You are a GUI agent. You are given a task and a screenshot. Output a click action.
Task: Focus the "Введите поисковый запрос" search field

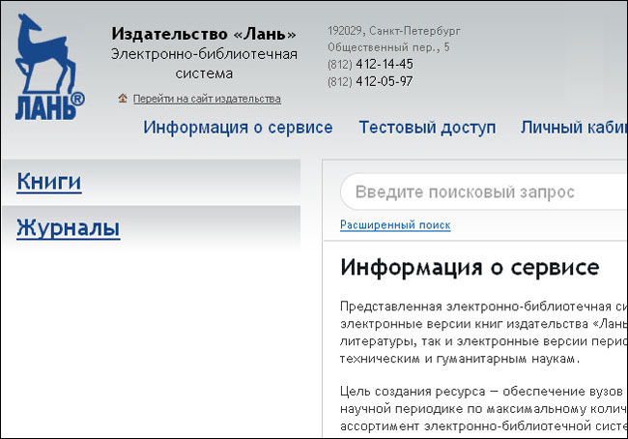tap(483, 191)
